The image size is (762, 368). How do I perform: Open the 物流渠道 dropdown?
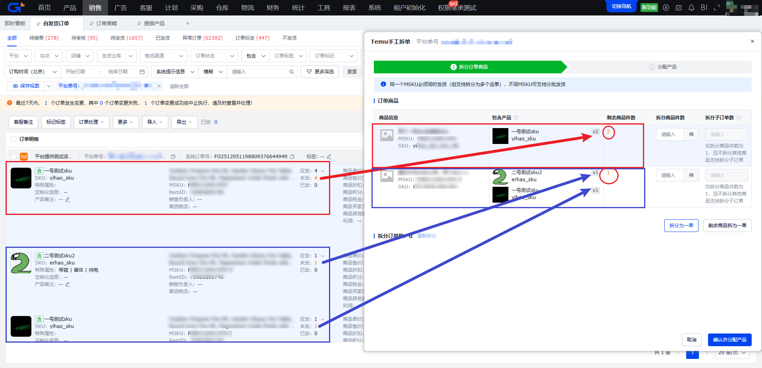[x=164, y=56]
